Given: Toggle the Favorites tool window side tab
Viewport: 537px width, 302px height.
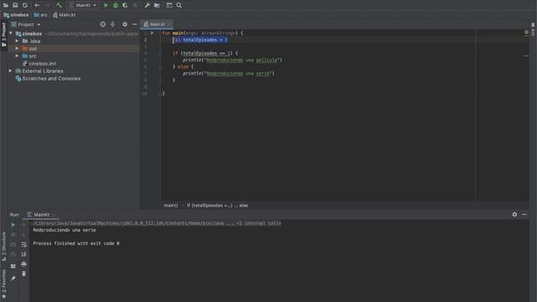Looking at the screenshot, I should (x=3, y=284).
